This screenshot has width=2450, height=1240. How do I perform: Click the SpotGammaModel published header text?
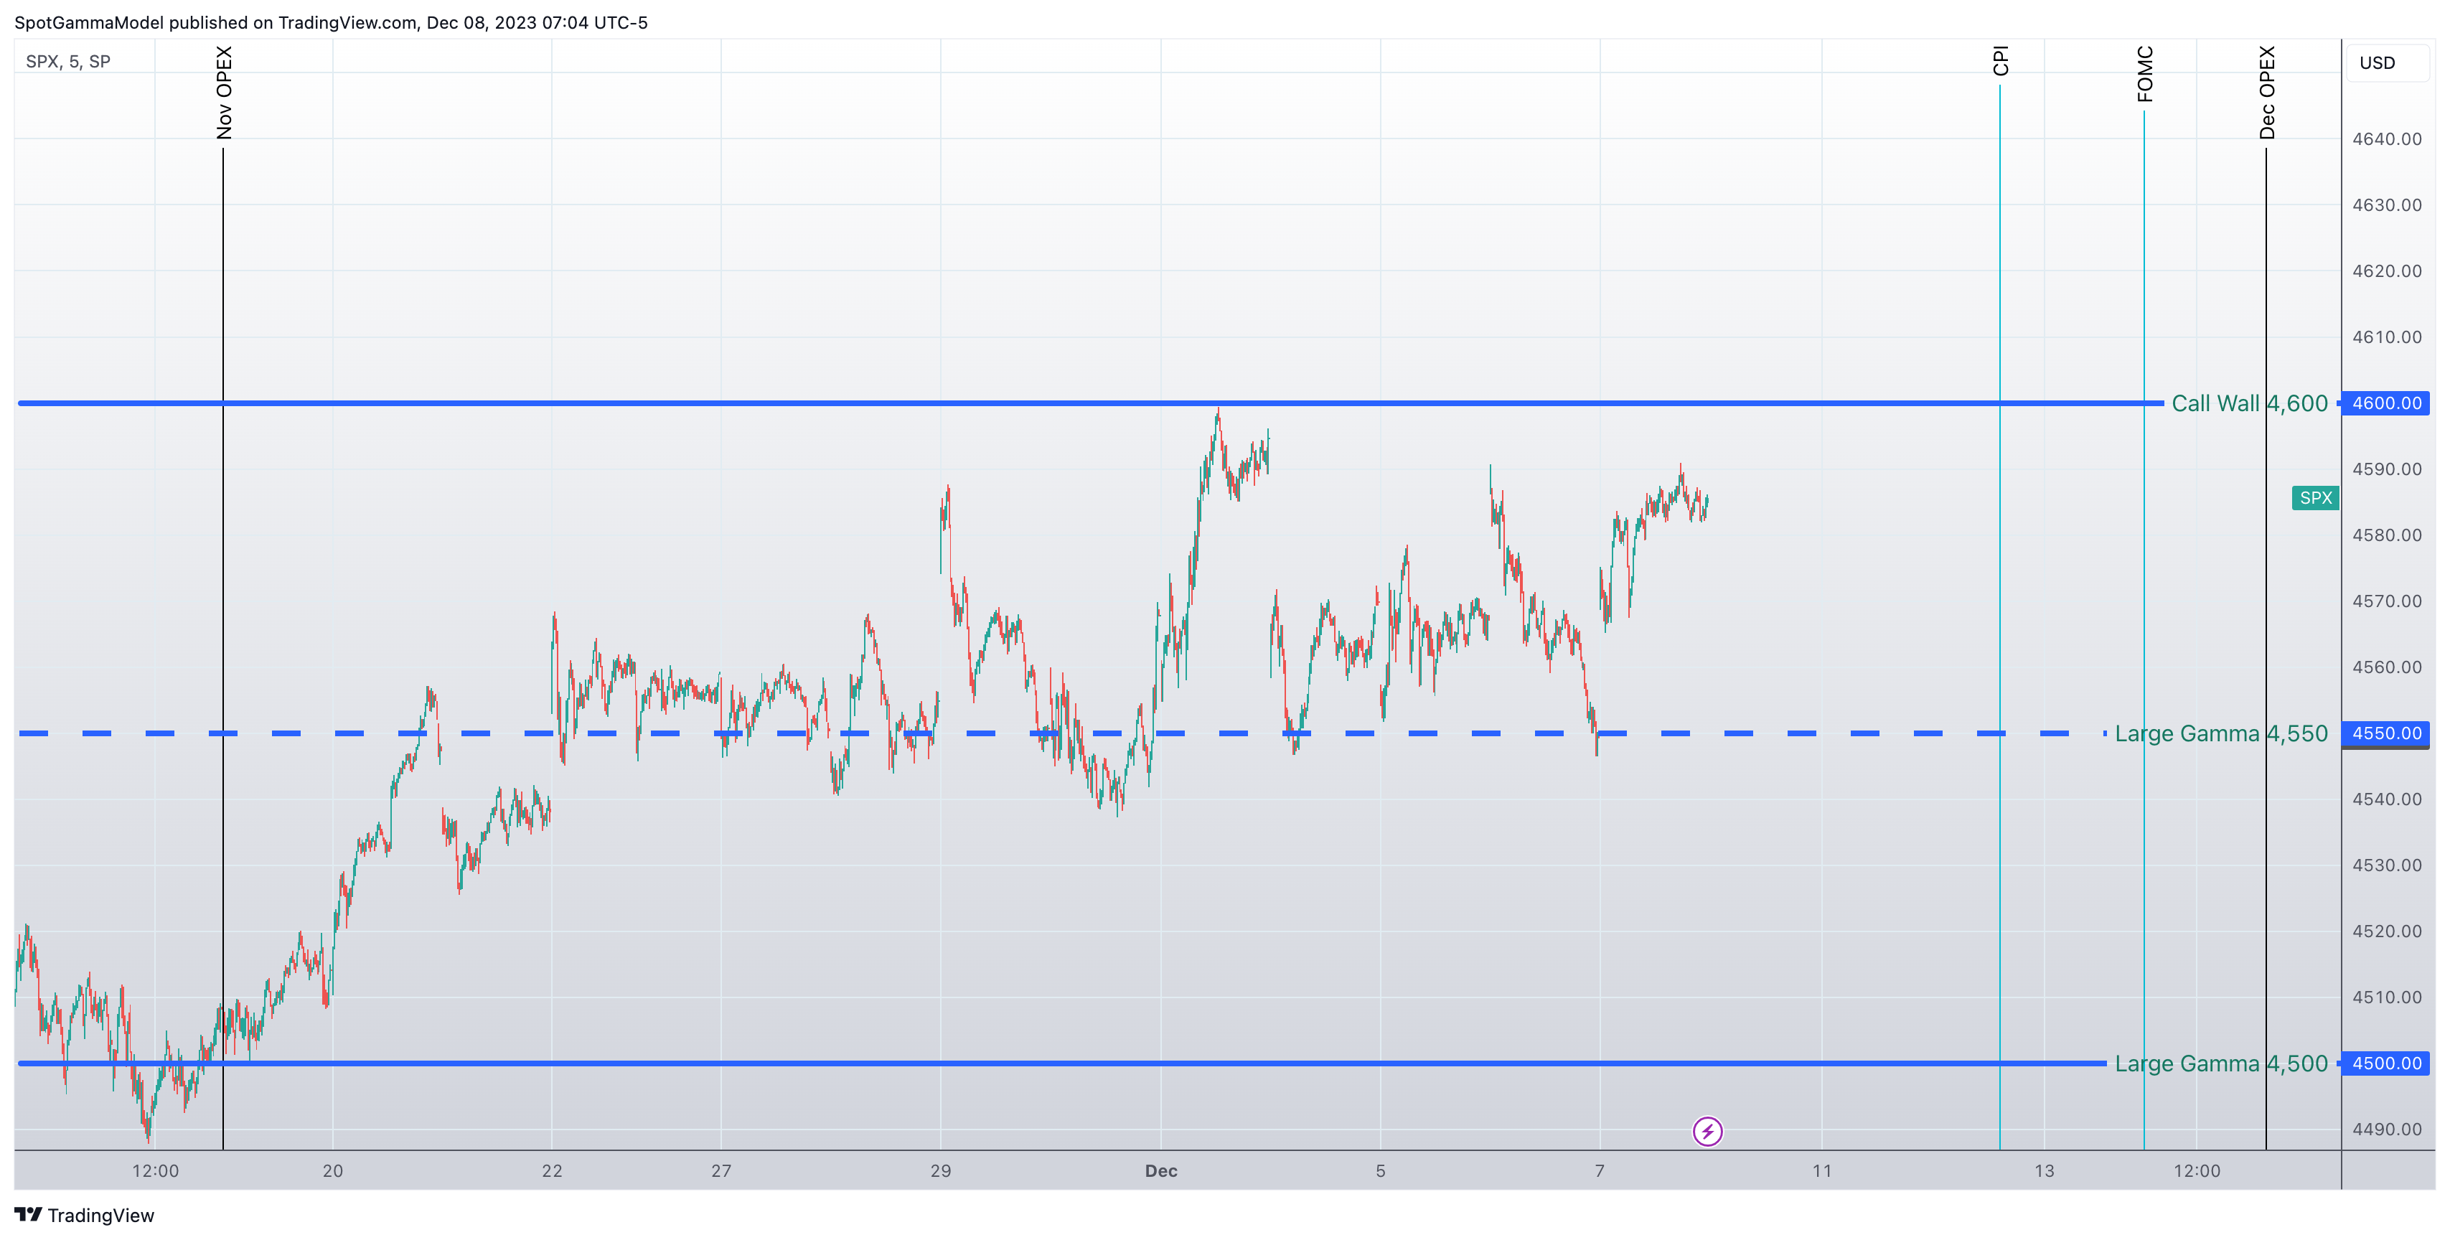click(330, 22)
